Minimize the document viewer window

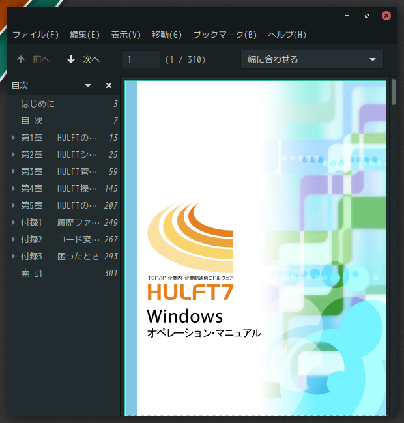click(x=347, y=16)
